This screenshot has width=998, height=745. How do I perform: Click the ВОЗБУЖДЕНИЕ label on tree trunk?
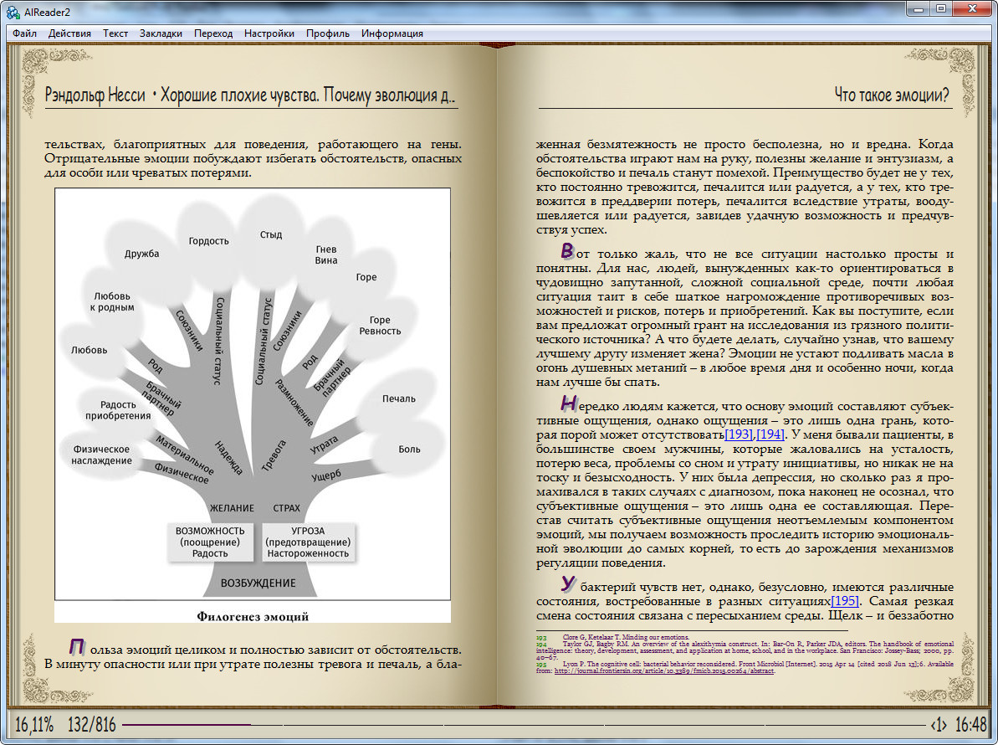(258, 583)
